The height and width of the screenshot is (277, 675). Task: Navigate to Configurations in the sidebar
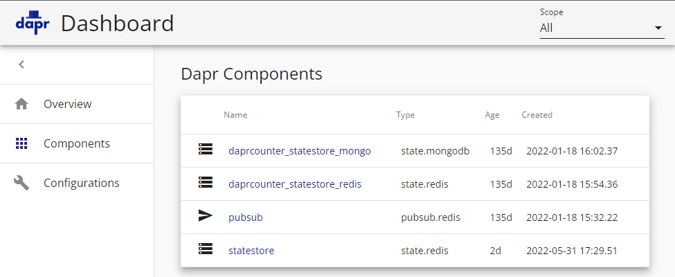click(x=81, y=183)
